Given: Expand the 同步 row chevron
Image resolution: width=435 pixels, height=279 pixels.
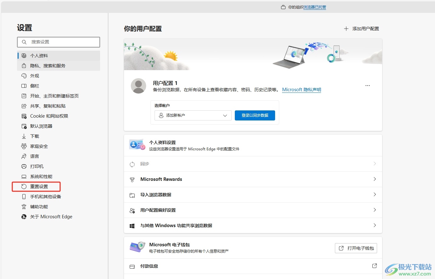Looking at the screenshot, I should 375,164.
